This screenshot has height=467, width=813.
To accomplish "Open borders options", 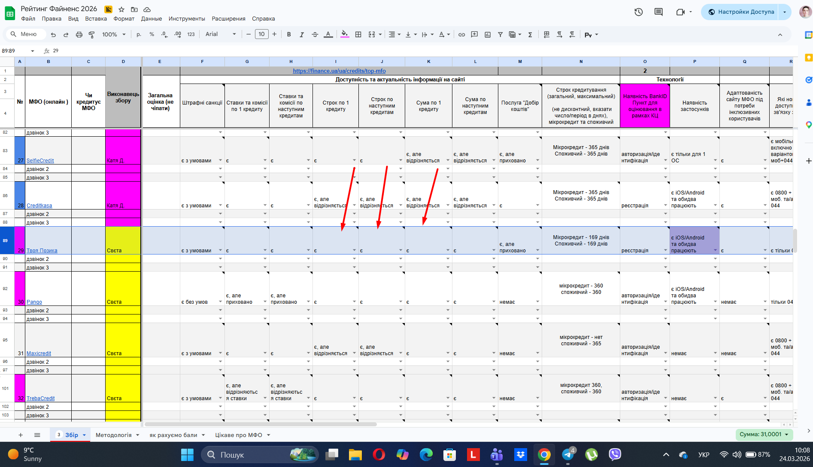I will pyautogui.click(x=358, y=35).
